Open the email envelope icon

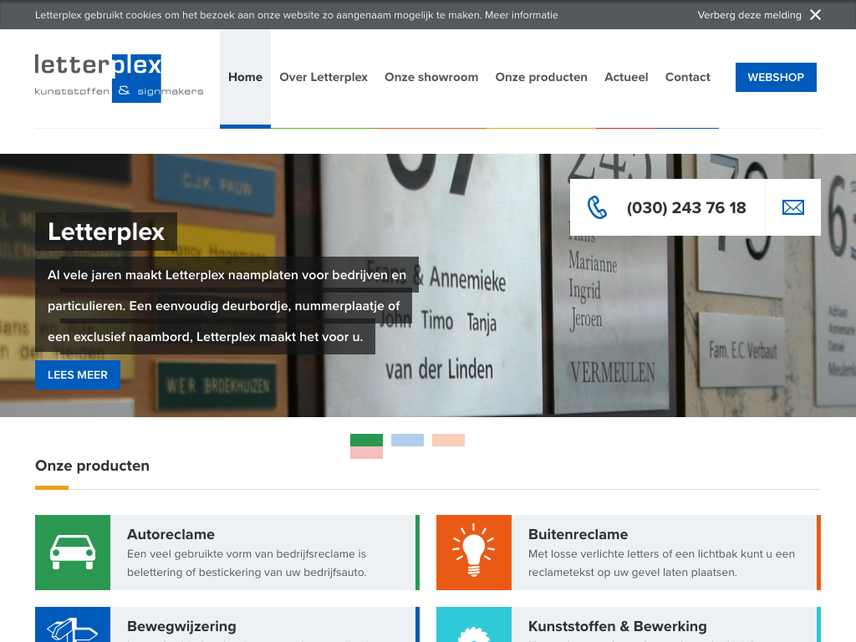pos(792,207)
